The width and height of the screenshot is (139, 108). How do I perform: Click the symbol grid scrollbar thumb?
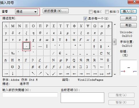[x=115, y=42]
